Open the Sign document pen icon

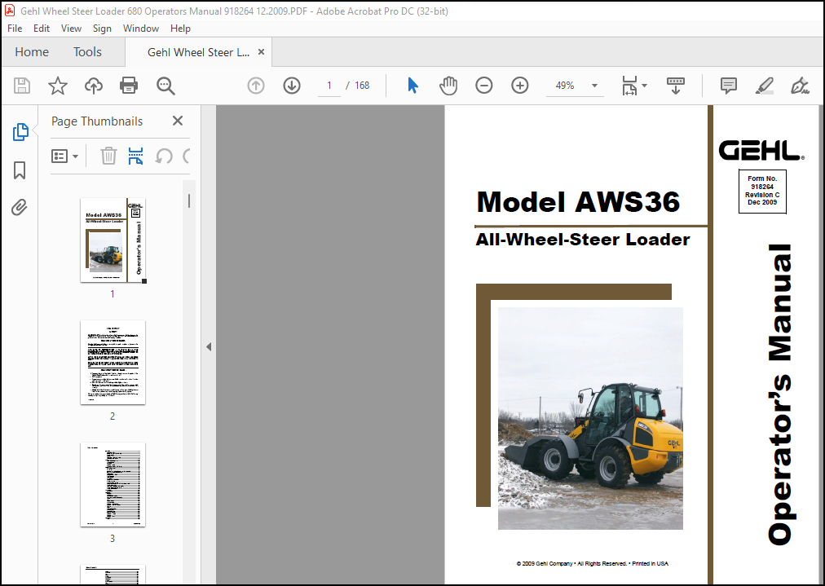click(x=800, y=86)
